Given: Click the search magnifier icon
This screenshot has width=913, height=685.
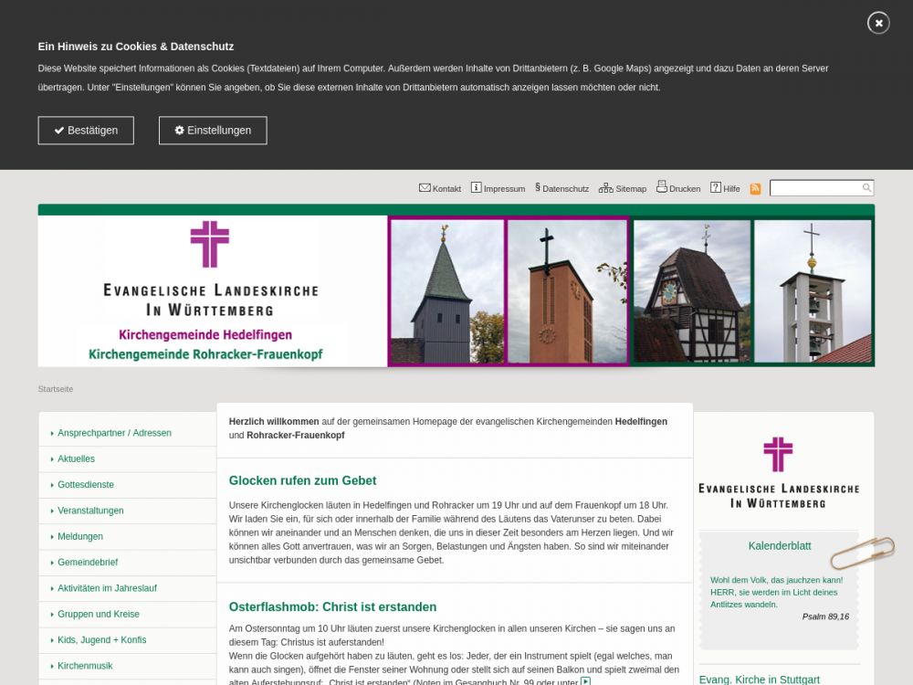Looking at the screenshot, I should click(x=866, y=188).
